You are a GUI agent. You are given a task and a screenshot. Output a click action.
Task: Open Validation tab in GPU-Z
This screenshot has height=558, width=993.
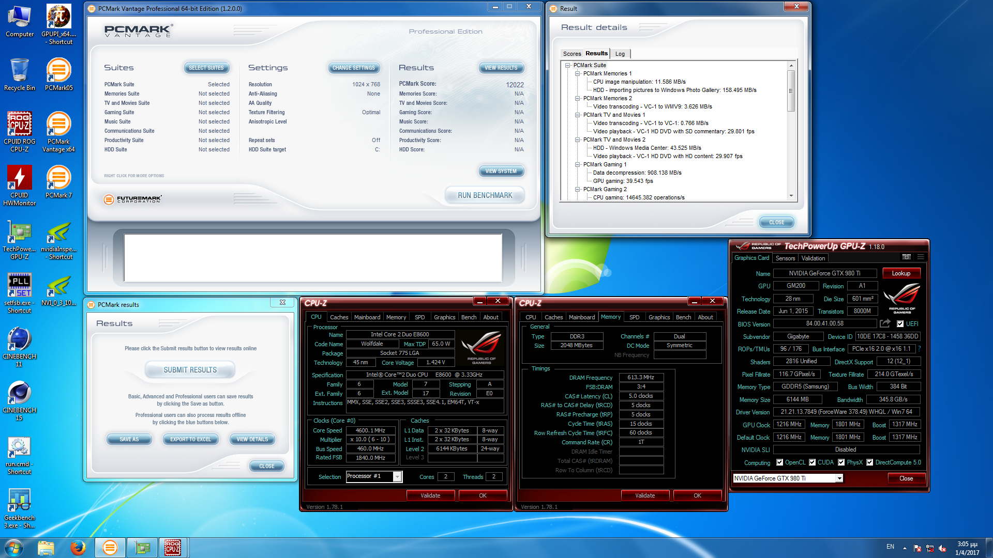click(814, 258)
